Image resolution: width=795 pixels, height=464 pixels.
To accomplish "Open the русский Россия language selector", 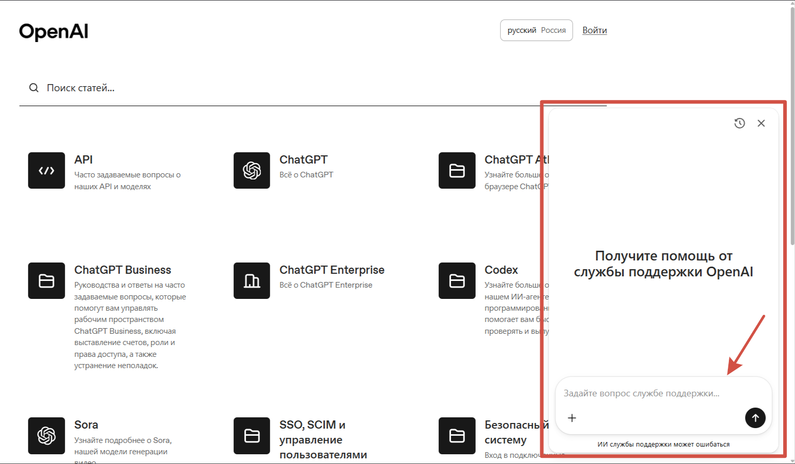I will (537, 30).
